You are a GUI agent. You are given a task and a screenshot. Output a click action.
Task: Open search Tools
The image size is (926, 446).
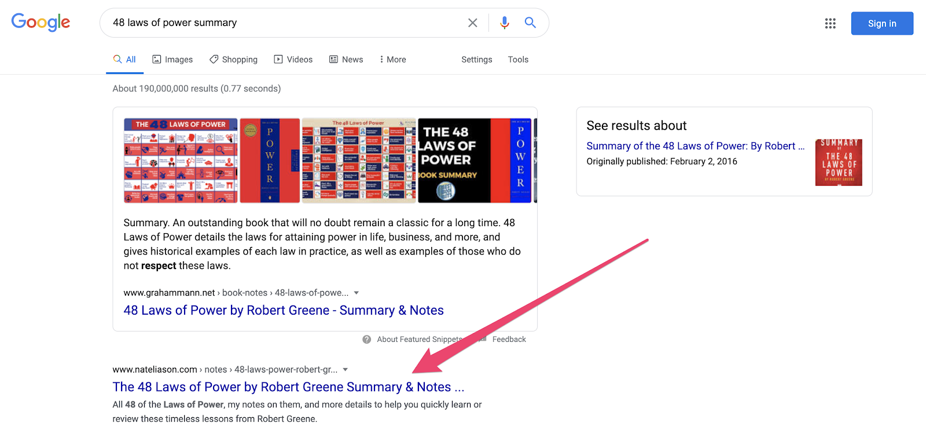[x=518, y=60]
